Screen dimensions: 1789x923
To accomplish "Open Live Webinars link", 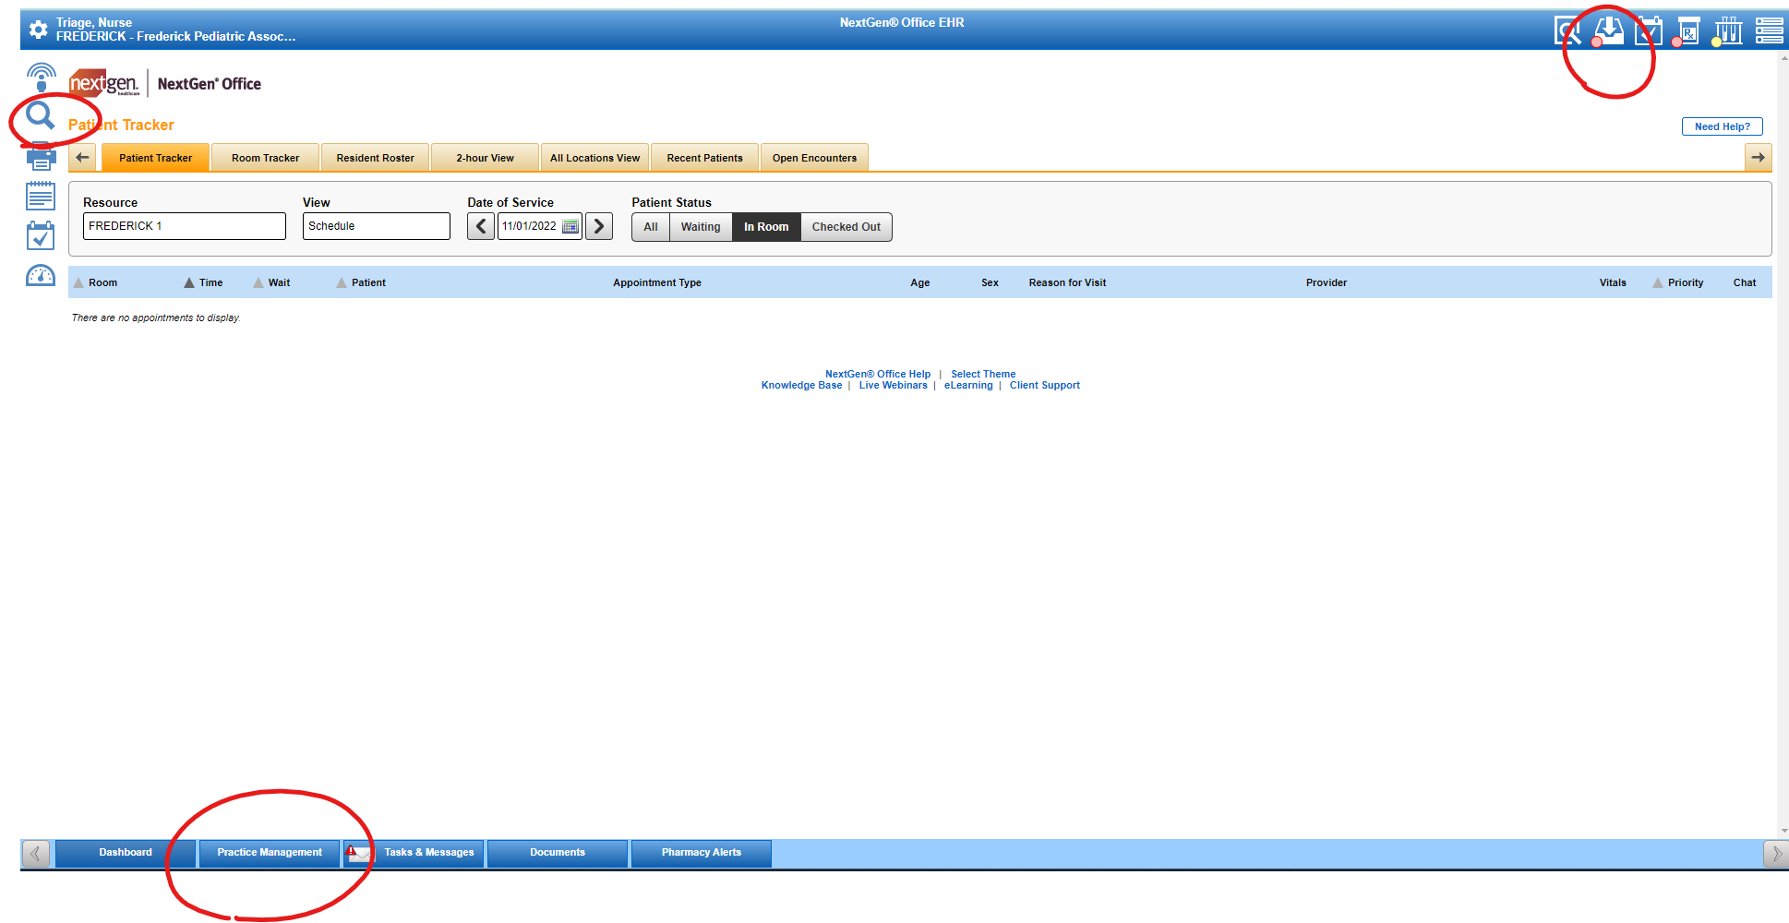I will [x=894, y=386].
